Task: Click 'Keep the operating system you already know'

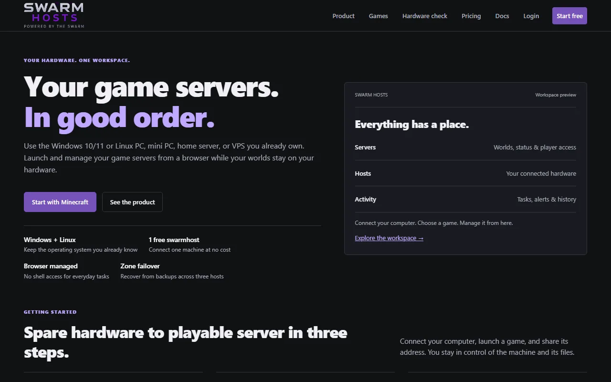Action: point(81,250)
